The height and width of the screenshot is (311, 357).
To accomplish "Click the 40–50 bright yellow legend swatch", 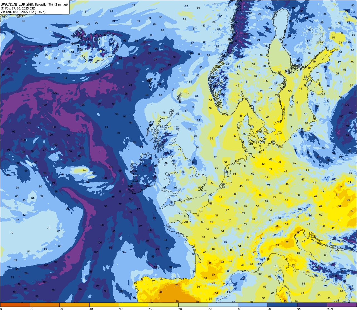I will [x=134, y=305].
